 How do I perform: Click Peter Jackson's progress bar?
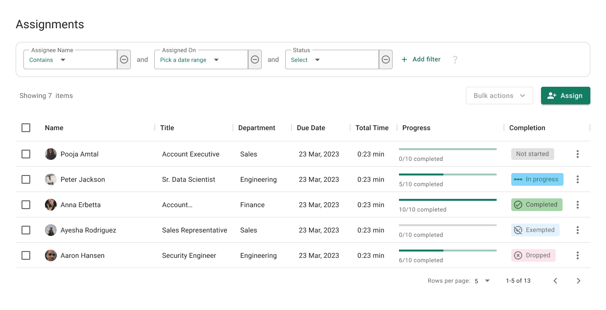(447, 174)
